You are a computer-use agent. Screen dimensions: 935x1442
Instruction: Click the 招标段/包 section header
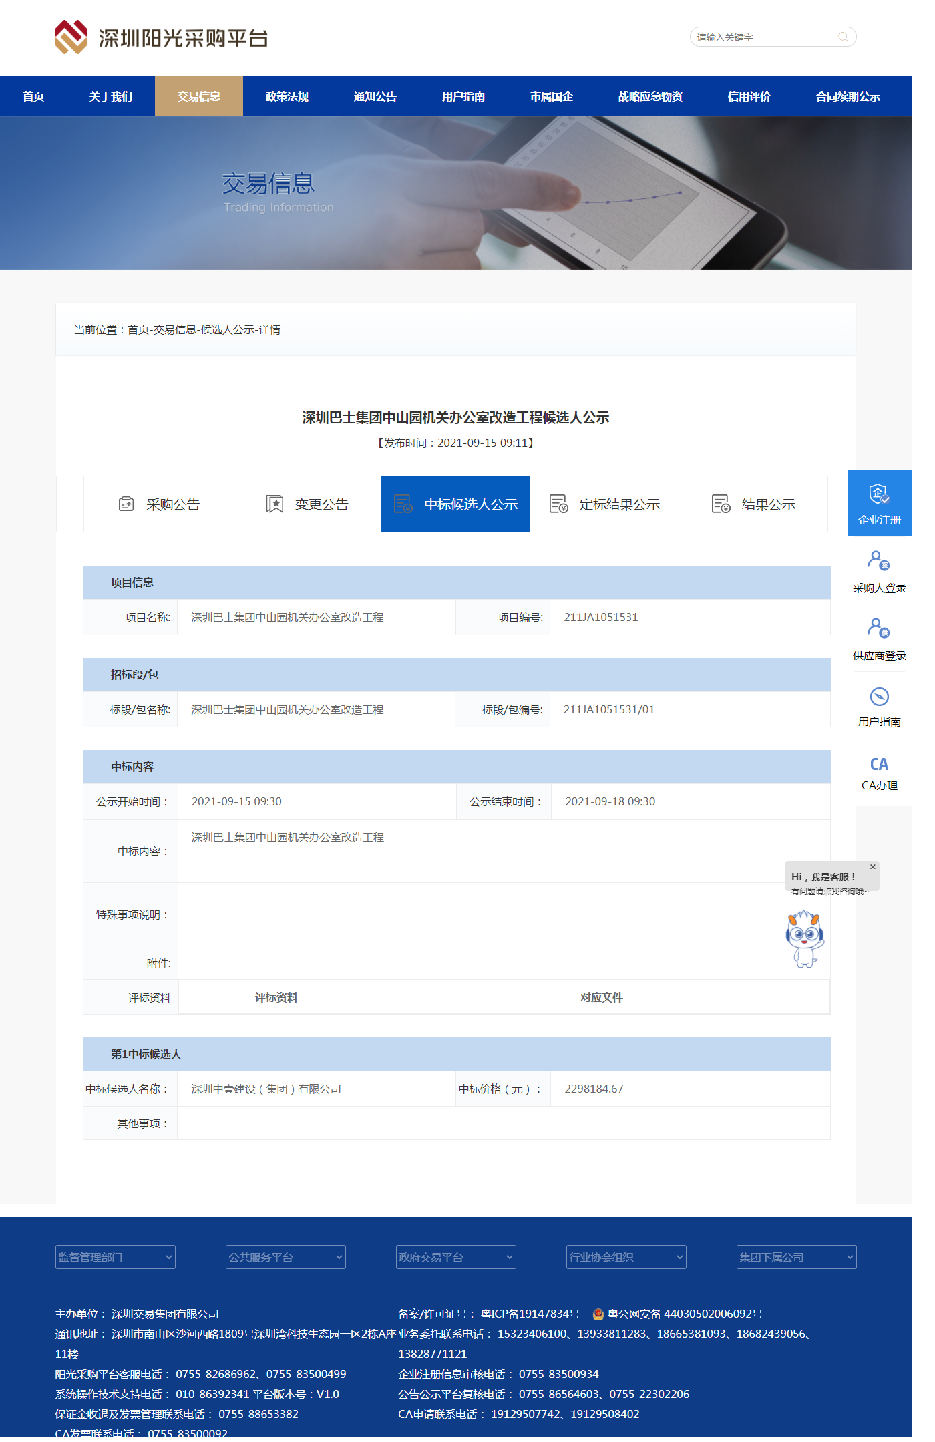457,675
